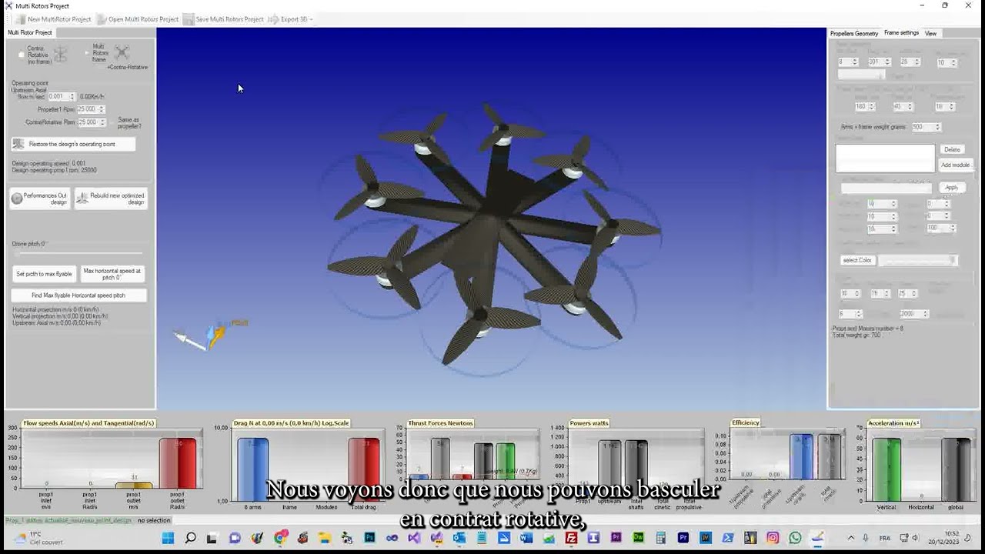Open Microsoft Word from the taskbar

(x=526, y=538)
